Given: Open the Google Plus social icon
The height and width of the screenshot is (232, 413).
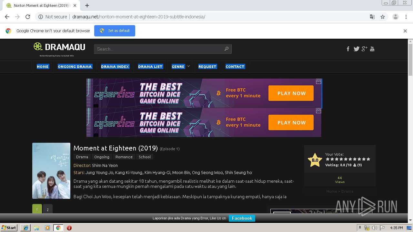Looking at the screenshot, I should click(364, 49).
